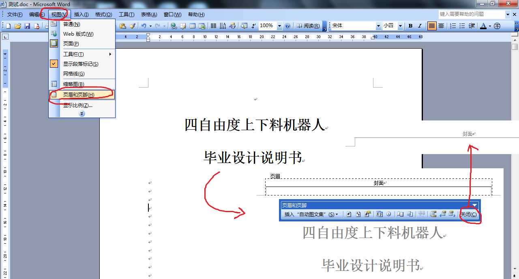Select 页眉和页脚(H) menu item
The image size is (519, 279).
pyautogui.click(x=82, y=95)
